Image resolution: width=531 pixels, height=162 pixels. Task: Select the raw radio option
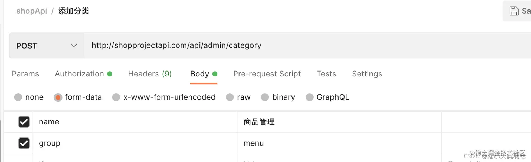coord(230,97)
